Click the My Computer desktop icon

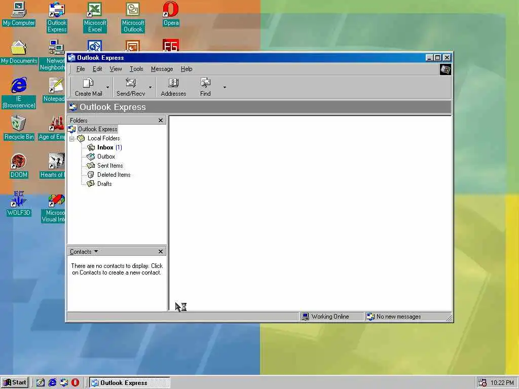tap(19, 14)
